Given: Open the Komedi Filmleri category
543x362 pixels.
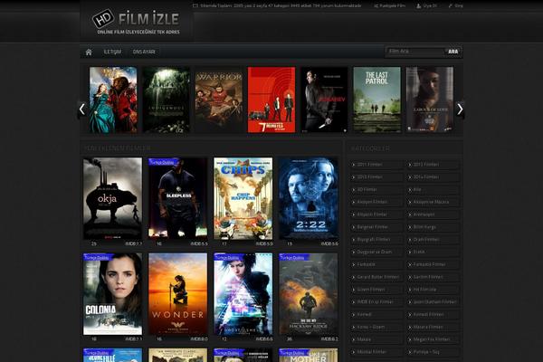Looking at the screenshot, I should pyautogui.click(x=433, y=314).
